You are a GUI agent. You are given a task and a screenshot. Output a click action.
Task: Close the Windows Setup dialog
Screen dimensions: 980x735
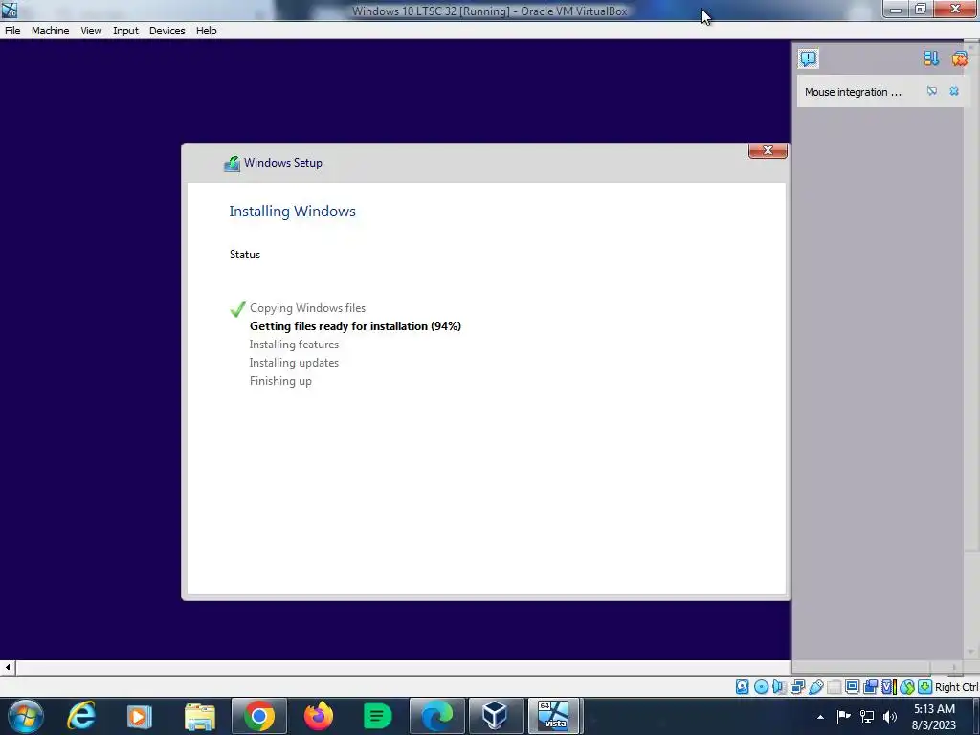[768, 150]
